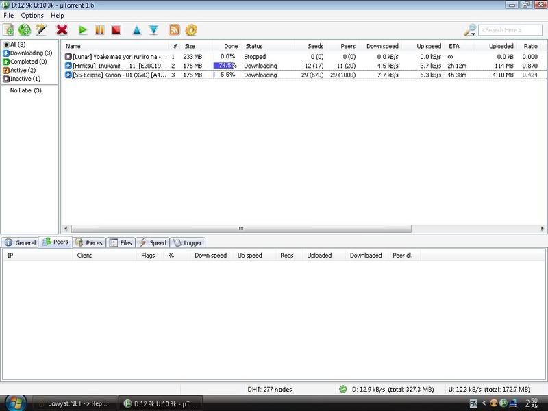The height and width of the screenshot is (411, 548).
Task: Sort peers by Flags column
Action: tap(148, 256)
